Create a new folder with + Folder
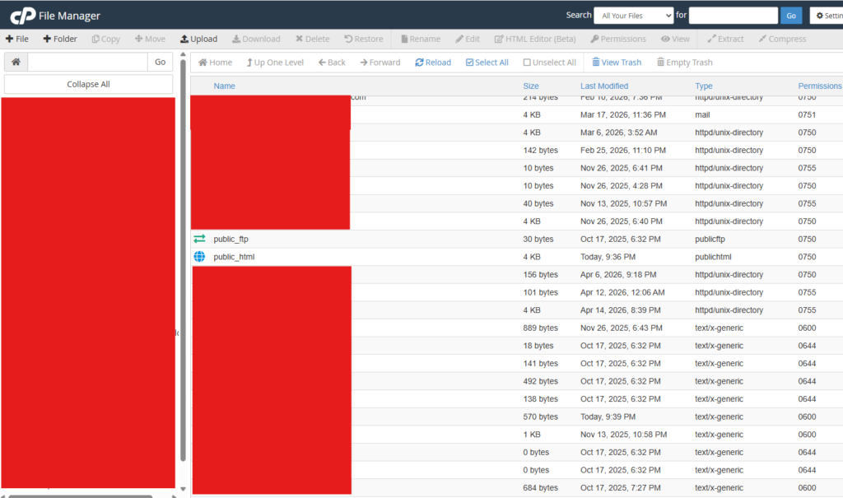This screenshot has width=843, height=498. pos(60,39)
